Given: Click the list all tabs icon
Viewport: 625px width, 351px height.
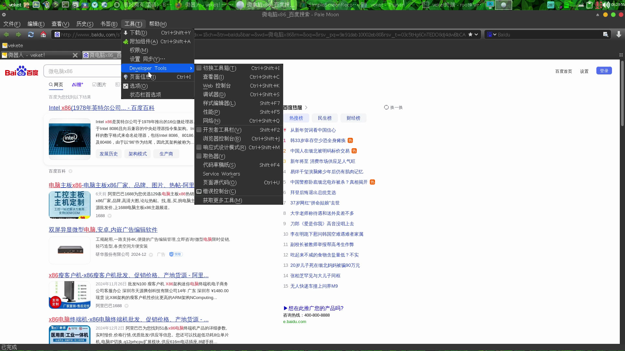Looking at the screenshot, I should coord(621,55).
